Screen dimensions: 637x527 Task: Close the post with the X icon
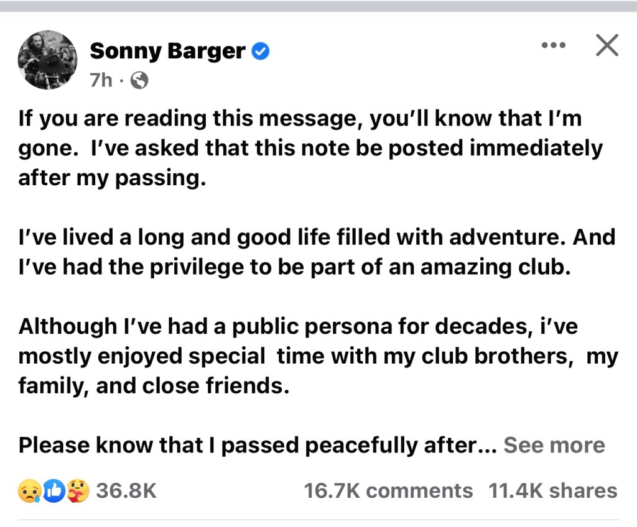coord(607,45)
